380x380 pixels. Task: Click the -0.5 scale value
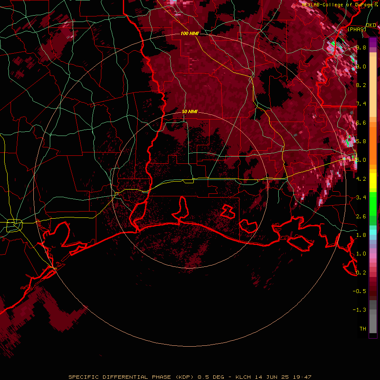(x=359, y=291)
